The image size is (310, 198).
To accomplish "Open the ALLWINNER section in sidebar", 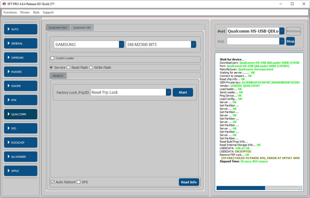I will point(21,157).
